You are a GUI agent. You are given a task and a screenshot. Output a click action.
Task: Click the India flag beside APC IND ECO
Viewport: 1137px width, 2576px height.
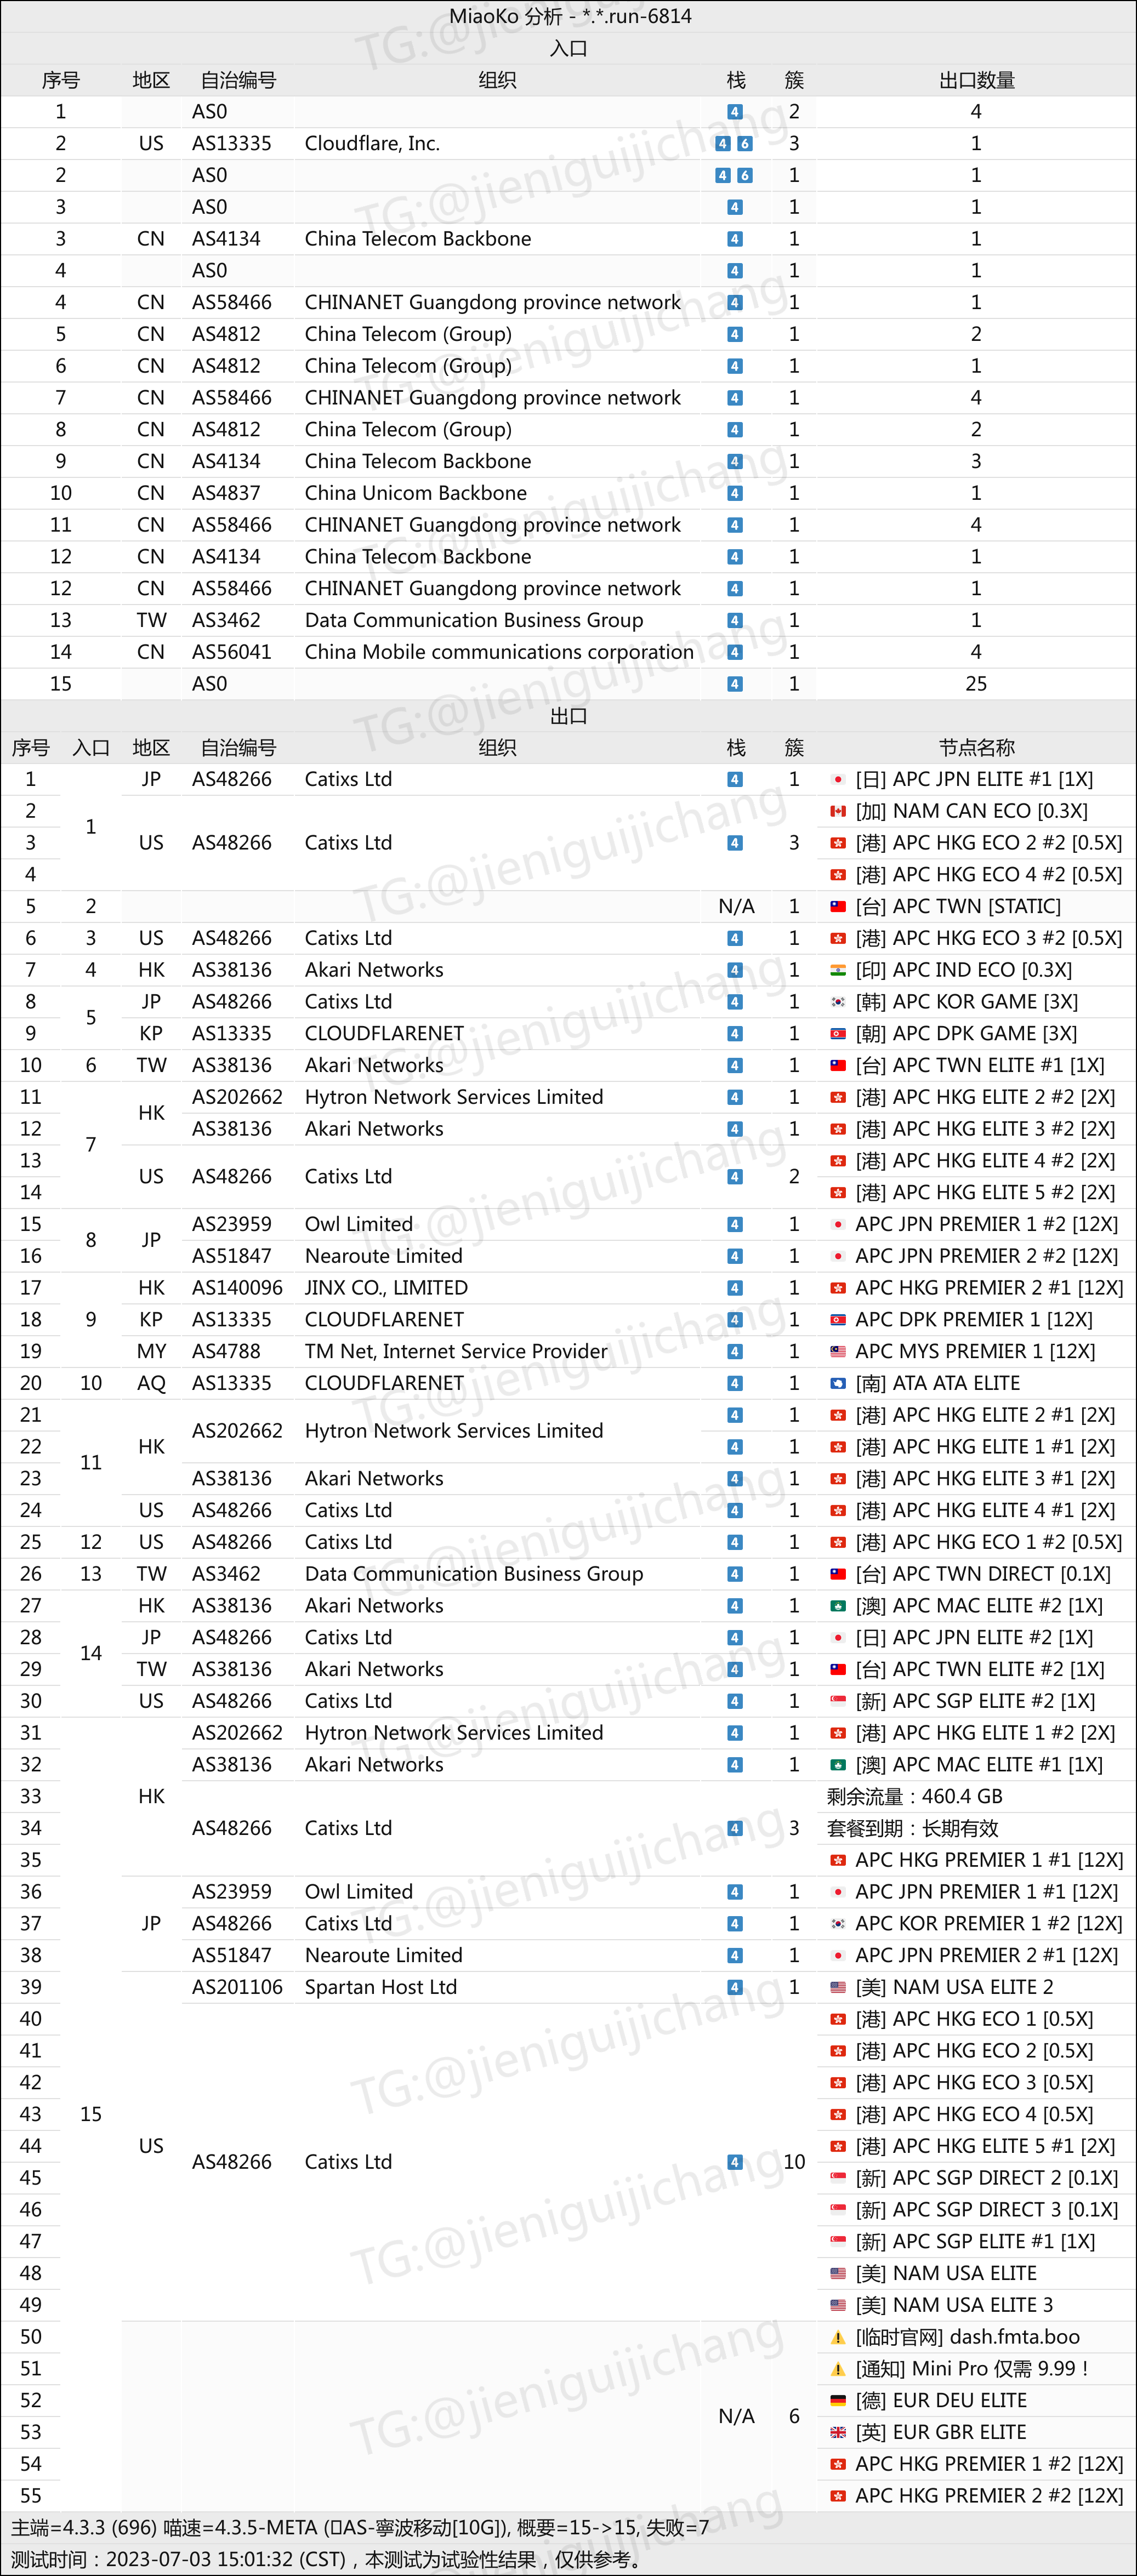pyautogui.click(x=838, y=970)
